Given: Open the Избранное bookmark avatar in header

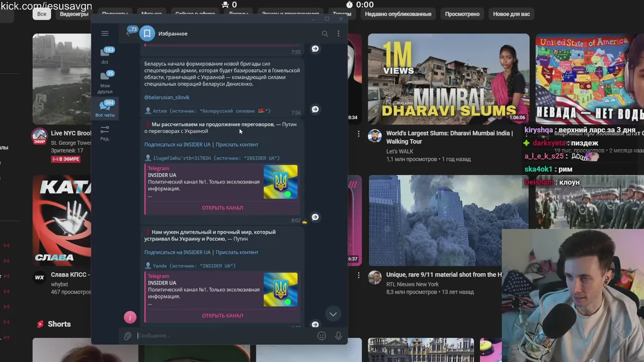Looking at the screenshot, I should click(147, 33).
